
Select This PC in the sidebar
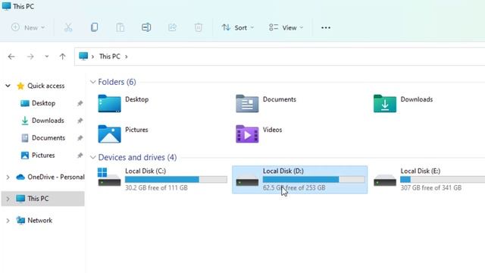tap(38, 199)
